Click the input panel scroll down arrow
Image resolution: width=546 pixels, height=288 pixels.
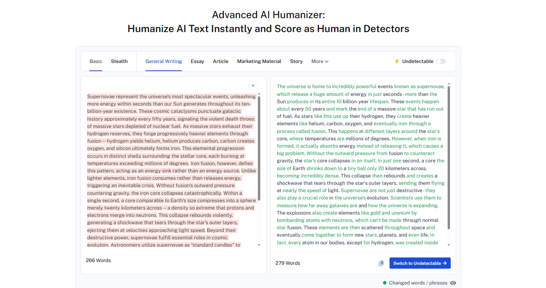pyautogui.click(x=259, y=245)
